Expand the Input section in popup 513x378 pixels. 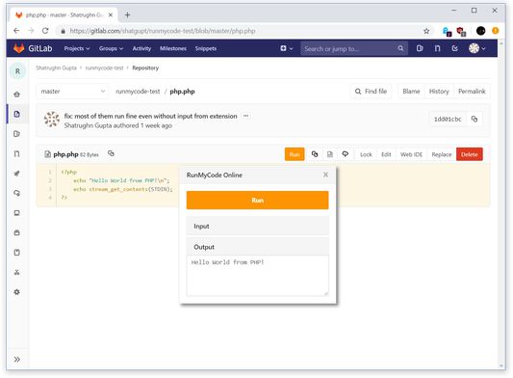pyautogui.click(x=258, y=227)
